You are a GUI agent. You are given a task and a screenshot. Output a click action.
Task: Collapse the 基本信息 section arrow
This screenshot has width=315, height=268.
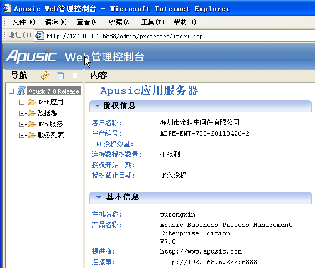point(99,197)
